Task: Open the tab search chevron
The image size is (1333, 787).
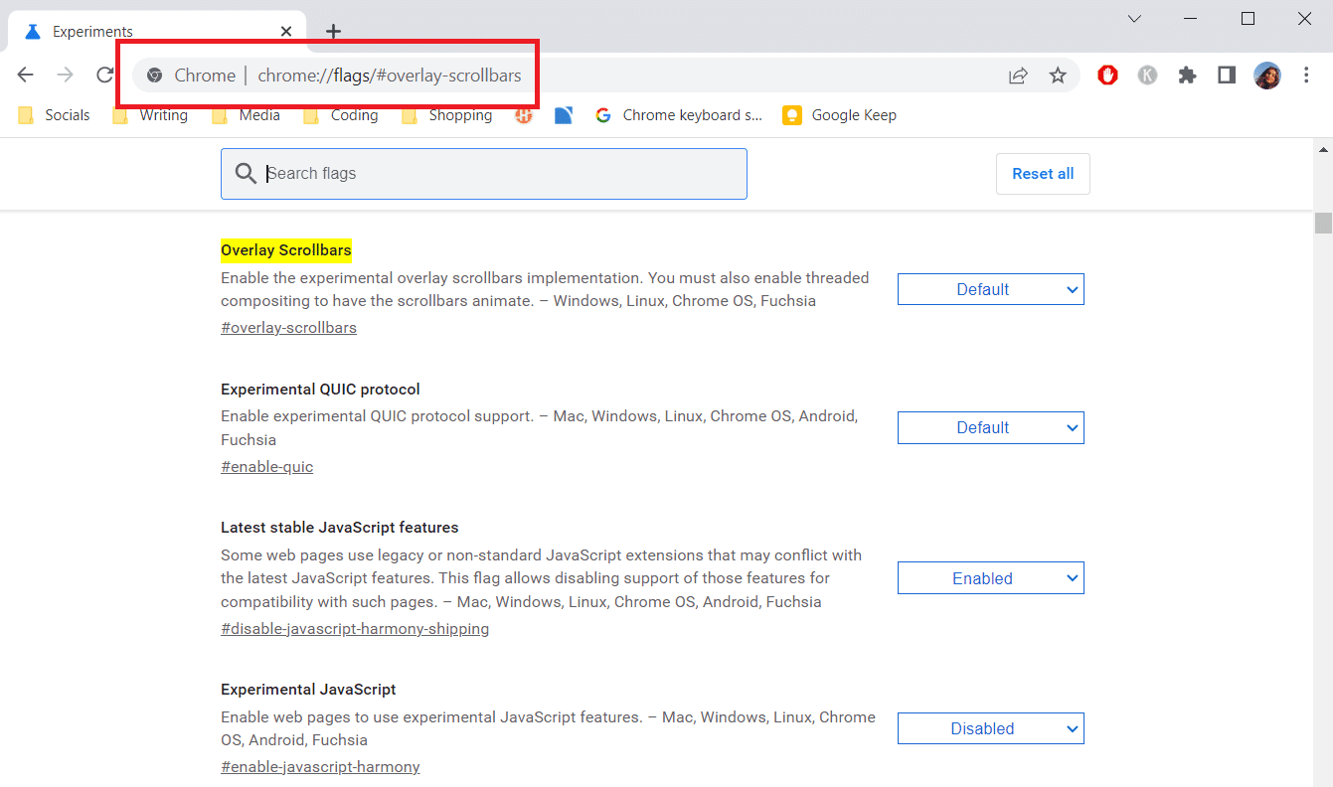Action: 1134,18
